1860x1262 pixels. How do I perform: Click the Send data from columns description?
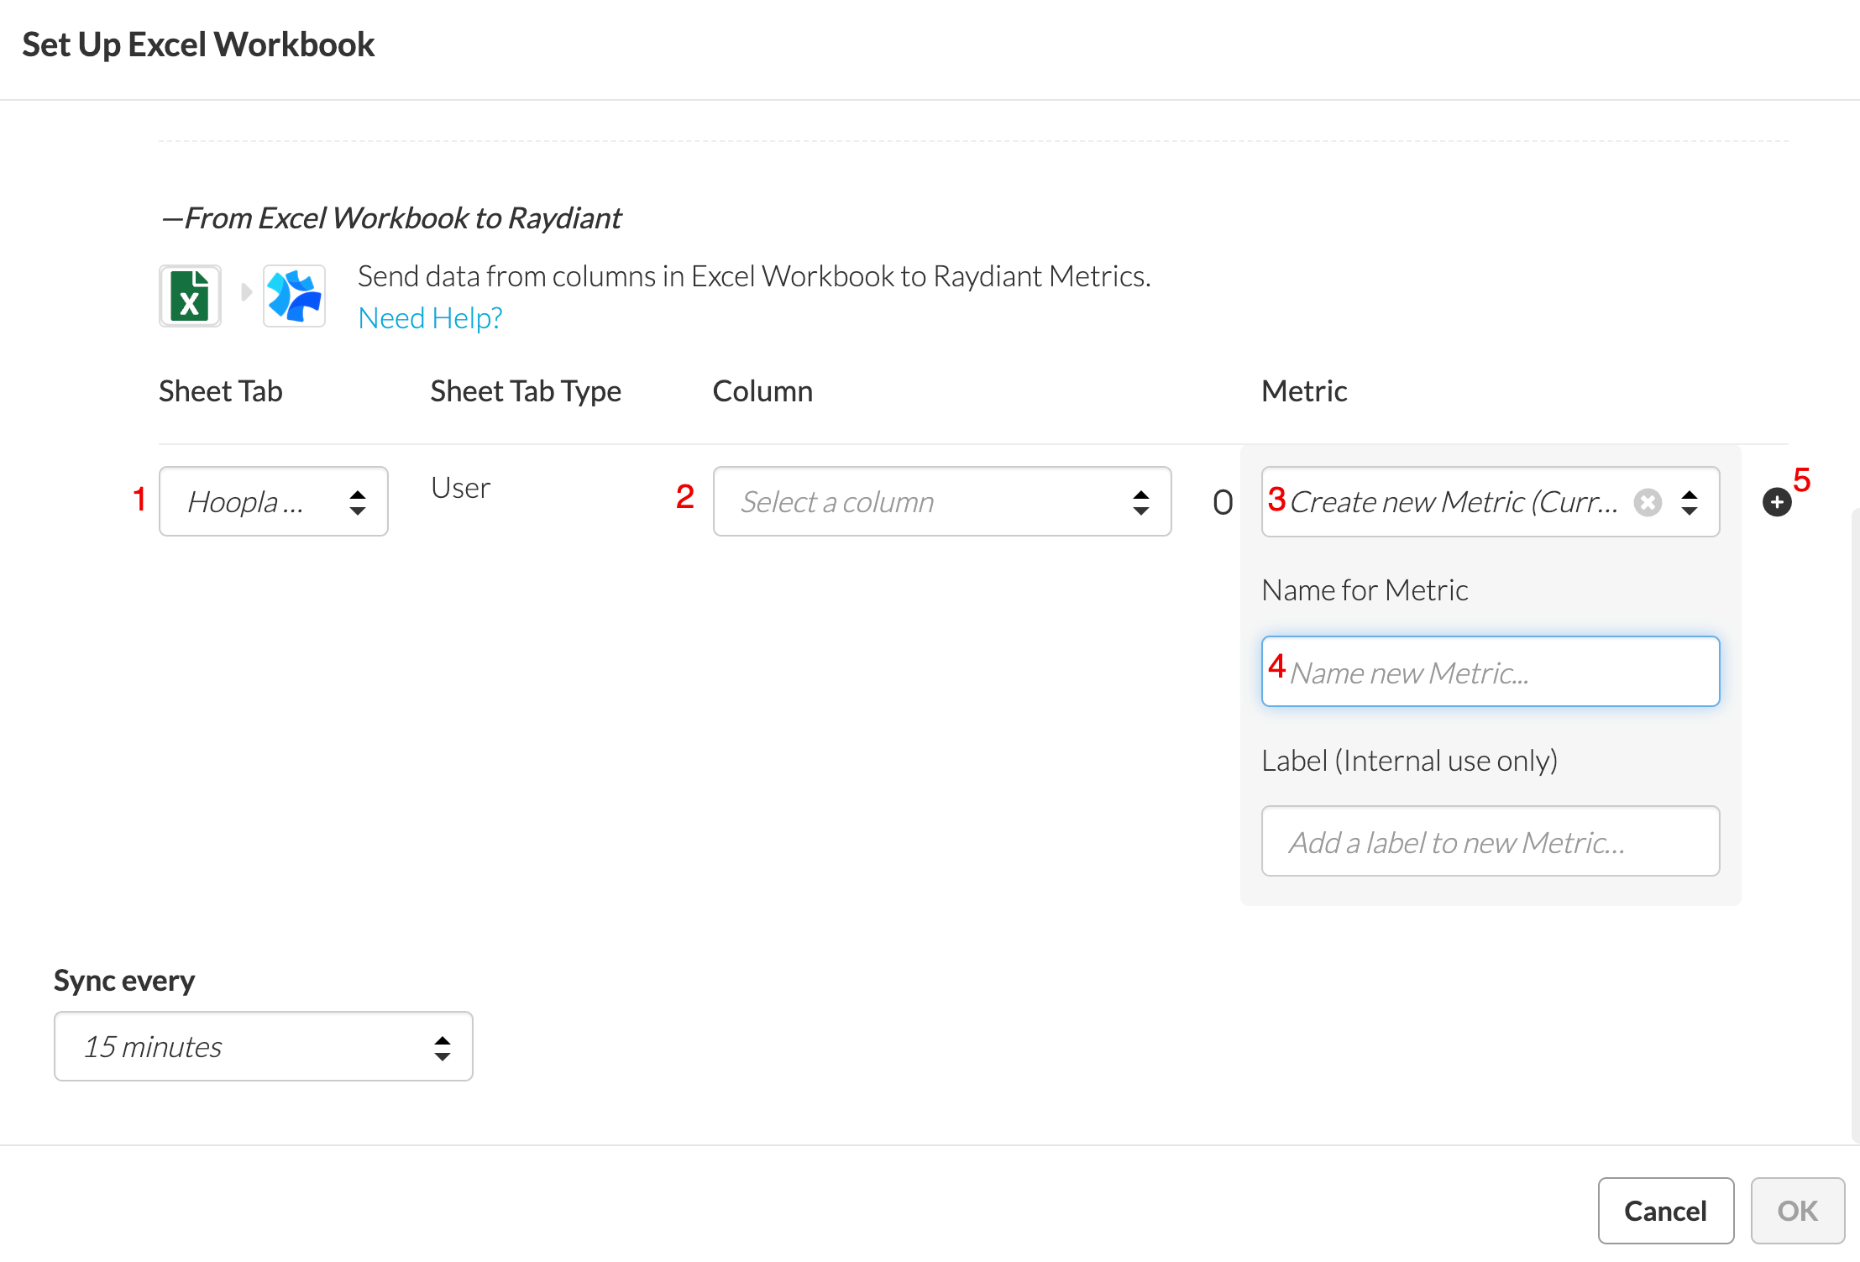pyautogui.click(x=754, y=276)
